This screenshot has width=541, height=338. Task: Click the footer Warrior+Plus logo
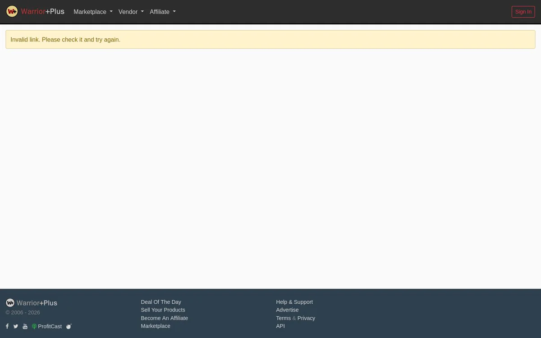tap(32, 303)
